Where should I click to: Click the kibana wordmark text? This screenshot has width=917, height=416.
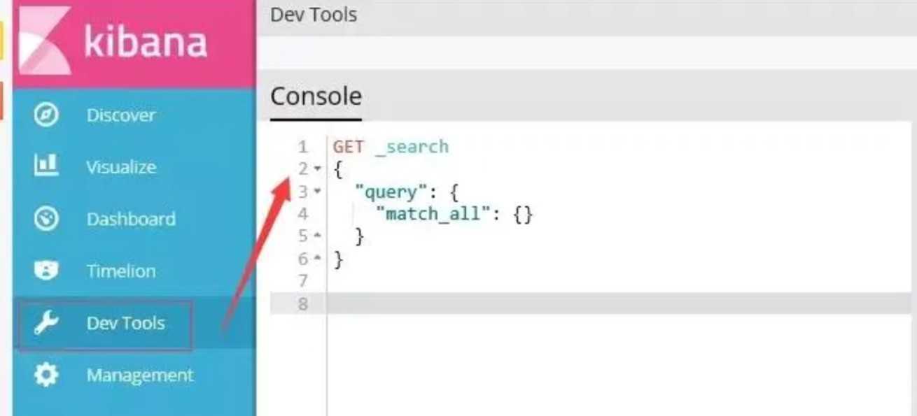(x=146, y=42)
